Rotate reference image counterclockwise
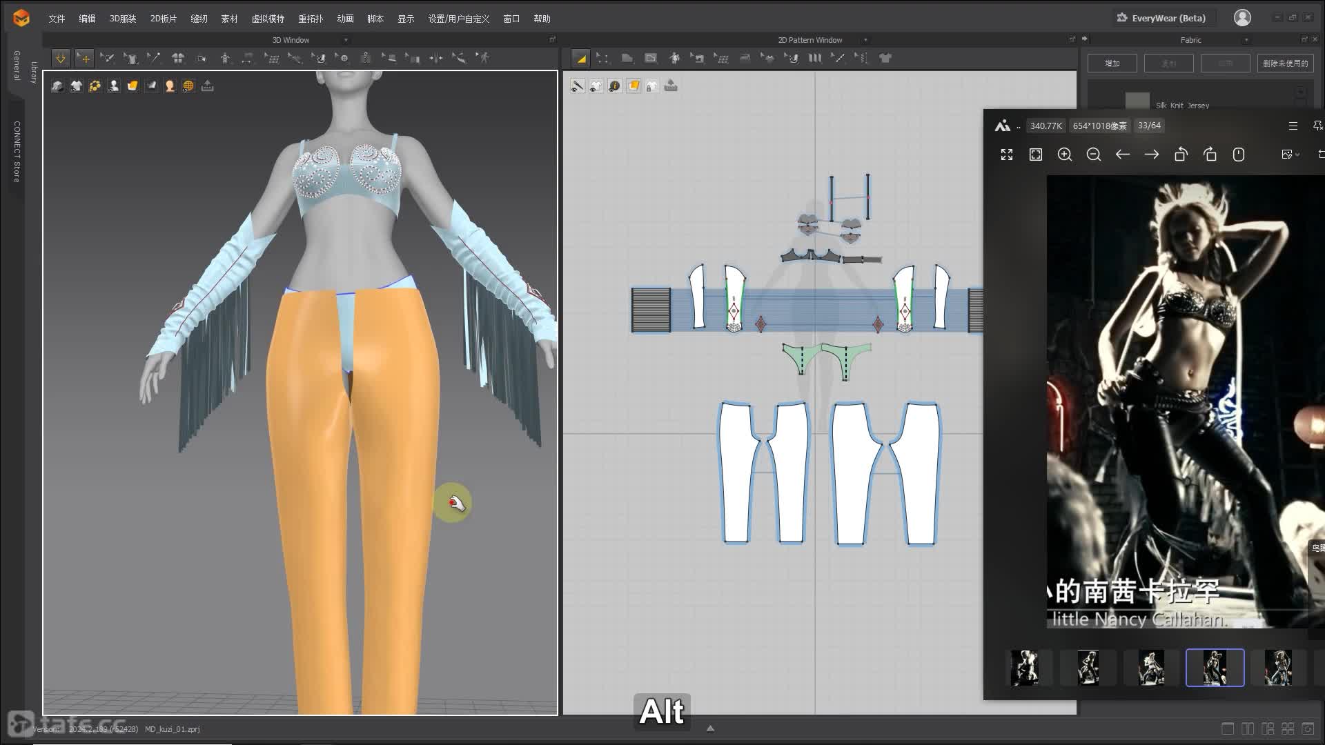 point(1181,155)
